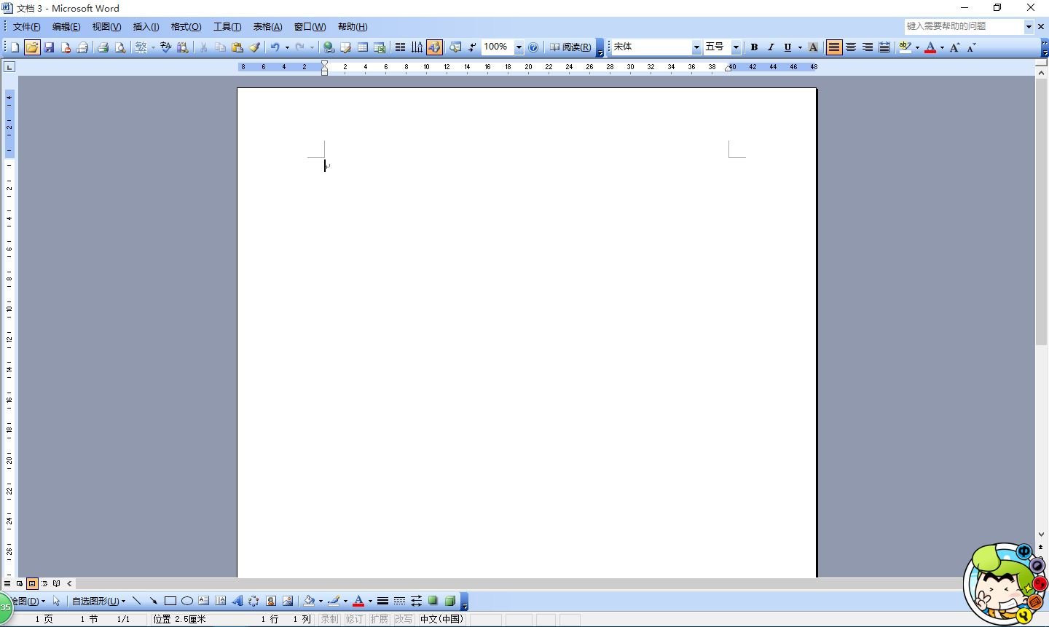Insert WordArt from the drawing toolbar
The height and width of the screenshot is (627, 1049).
click(237, 601)
